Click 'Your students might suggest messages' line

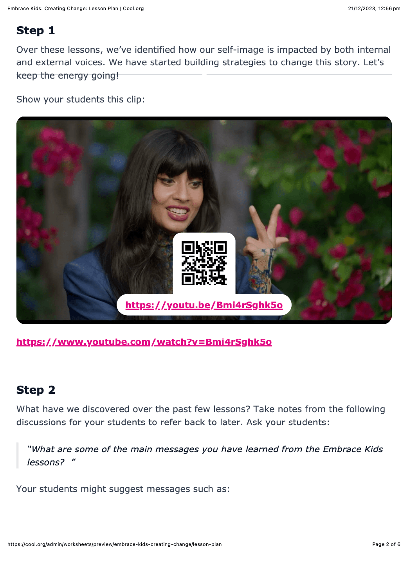(123, 489)
